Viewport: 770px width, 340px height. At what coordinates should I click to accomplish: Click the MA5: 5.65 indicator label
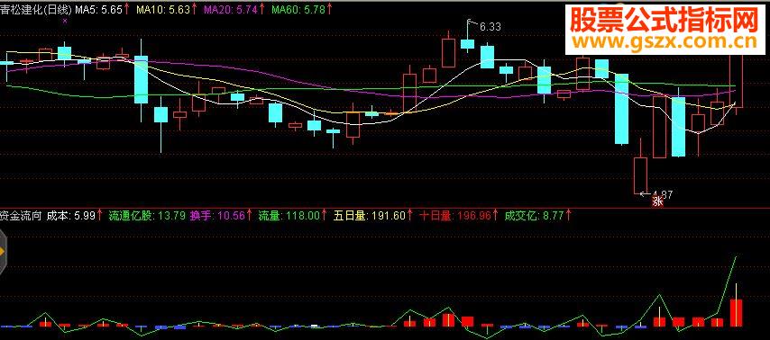pos(102,9)
